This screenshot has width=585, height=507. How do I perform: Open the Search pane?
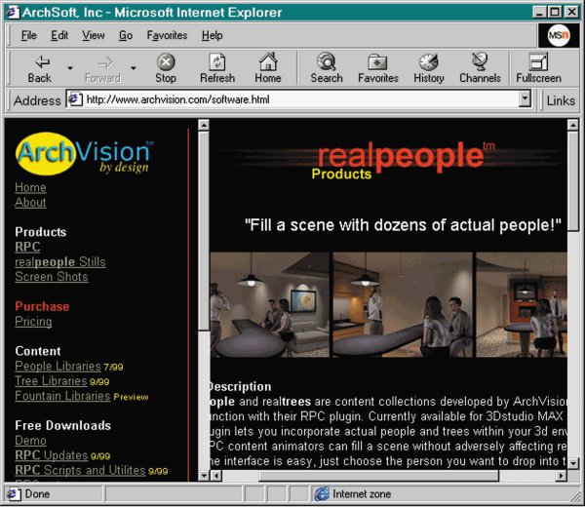coord(327,68)
